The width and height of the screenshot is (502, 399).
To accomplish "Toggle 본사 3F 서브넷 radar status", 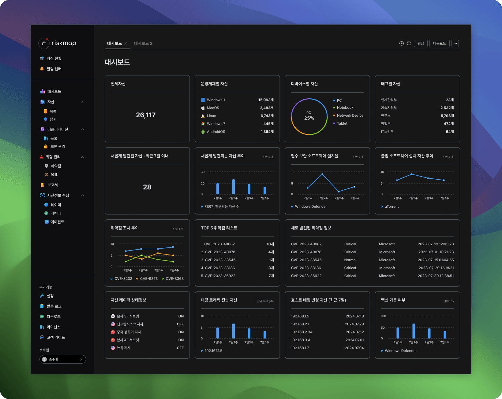I will pos(181,316).
